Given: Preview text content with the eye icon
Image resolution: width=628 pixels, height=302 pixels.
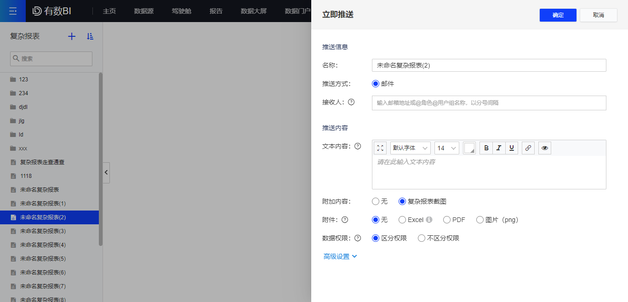Looking at the screenshot, I should [x=545, y=148].
